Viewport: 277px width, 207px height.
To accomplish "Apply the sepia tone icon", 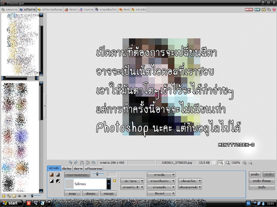I will click(52, 175).
